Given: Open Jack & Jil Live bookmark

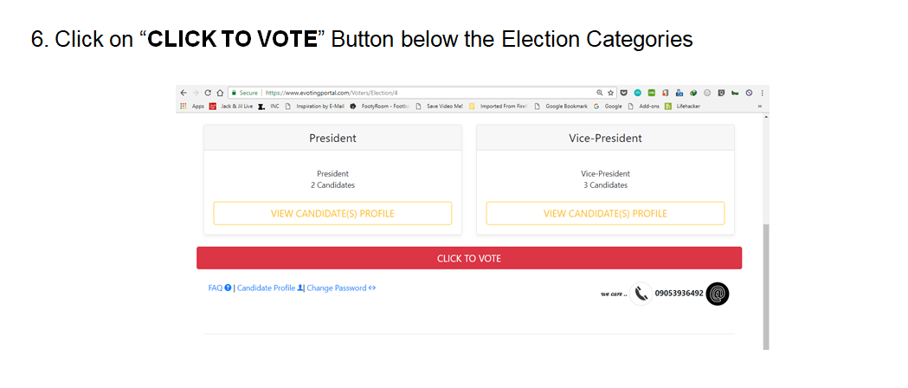Looking at the screenshot, I should (230, 106).
